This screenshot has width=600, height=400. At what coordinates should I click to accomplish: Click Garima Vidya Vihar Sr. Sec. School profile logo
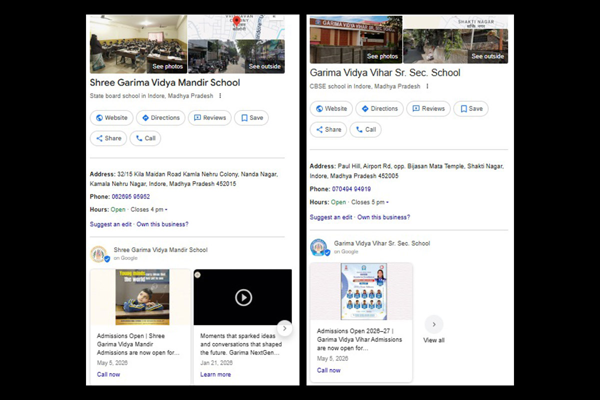click(x=319, y=247)
